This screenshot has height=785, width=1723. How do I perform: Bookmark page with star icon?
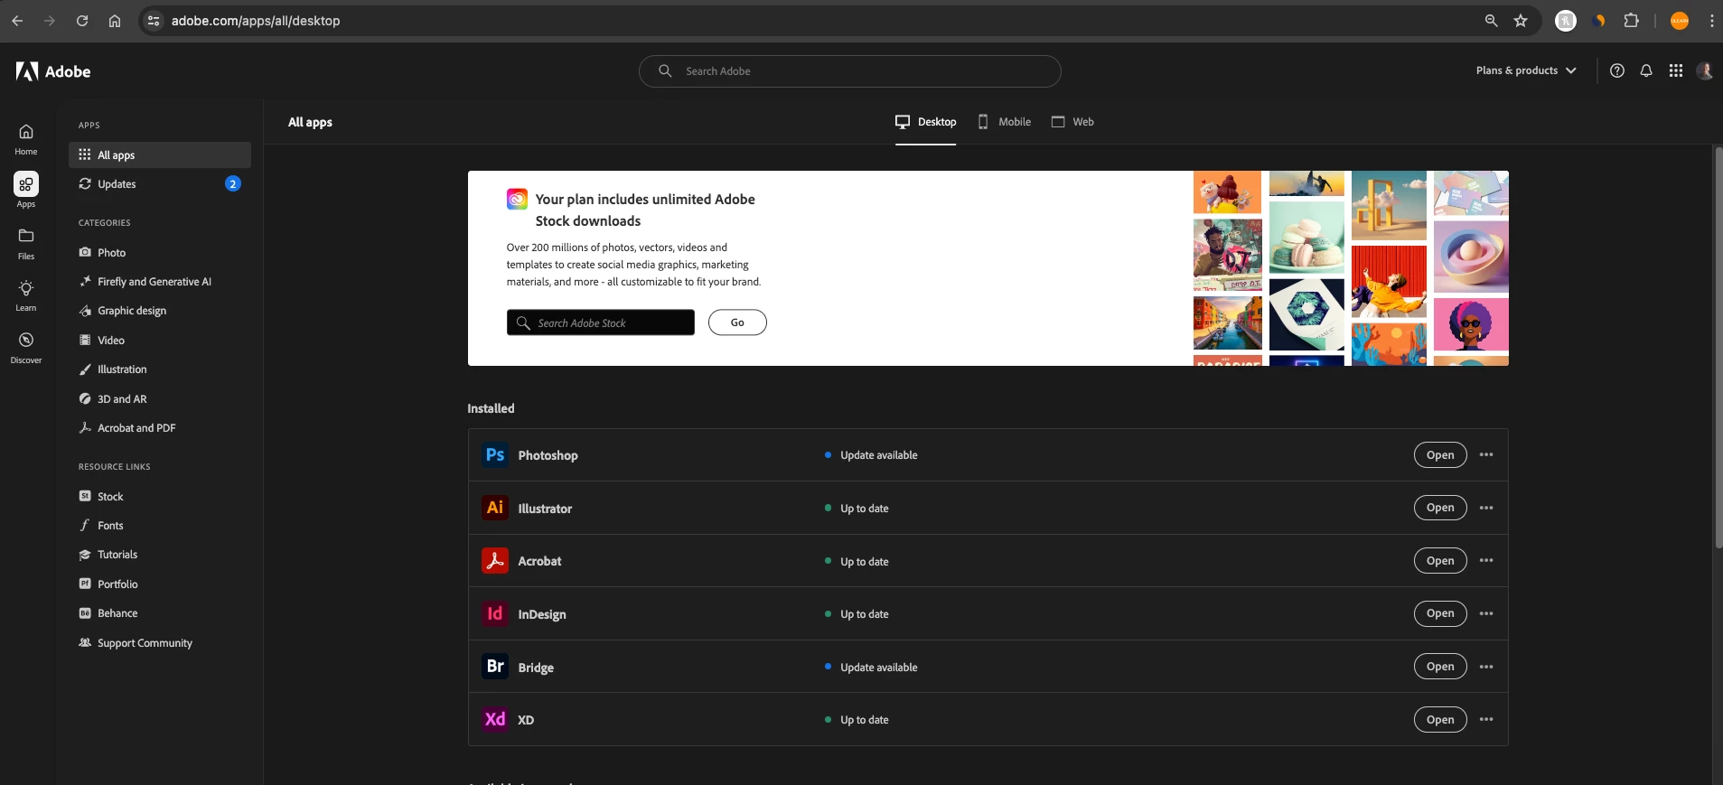click(x=1521, y=21)
